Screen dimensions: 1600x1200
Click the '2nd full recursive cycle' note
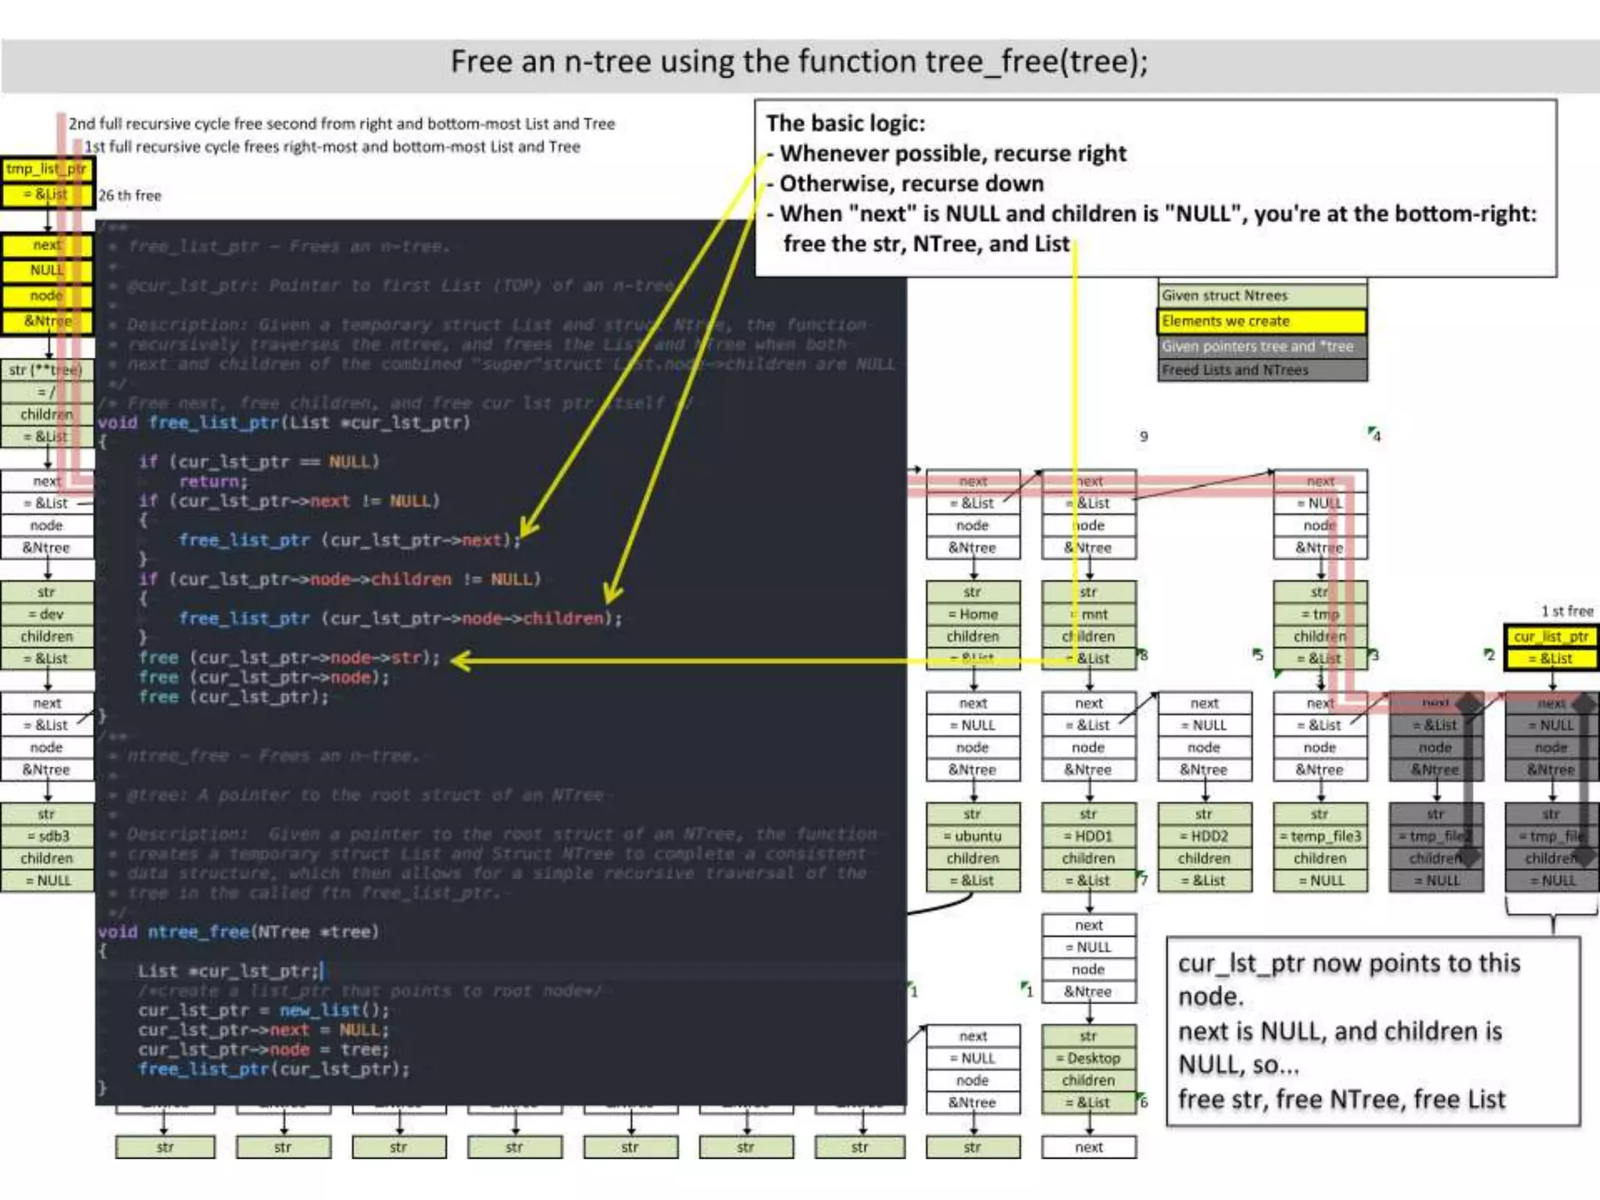pos(341,123)
